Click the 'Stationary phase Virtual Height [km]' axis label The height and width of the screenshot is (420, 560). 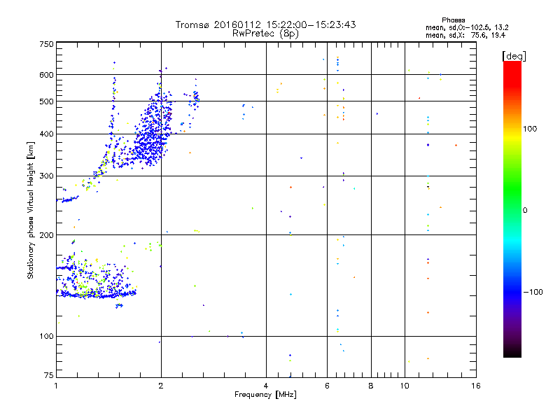31,211
